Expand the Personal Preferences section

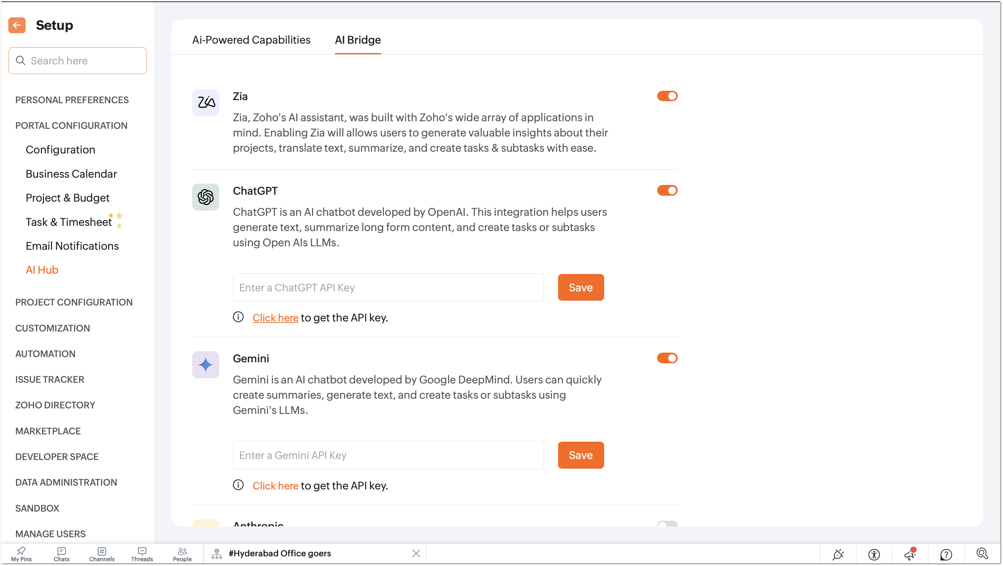pyautogui.click(x=72, y=100)
